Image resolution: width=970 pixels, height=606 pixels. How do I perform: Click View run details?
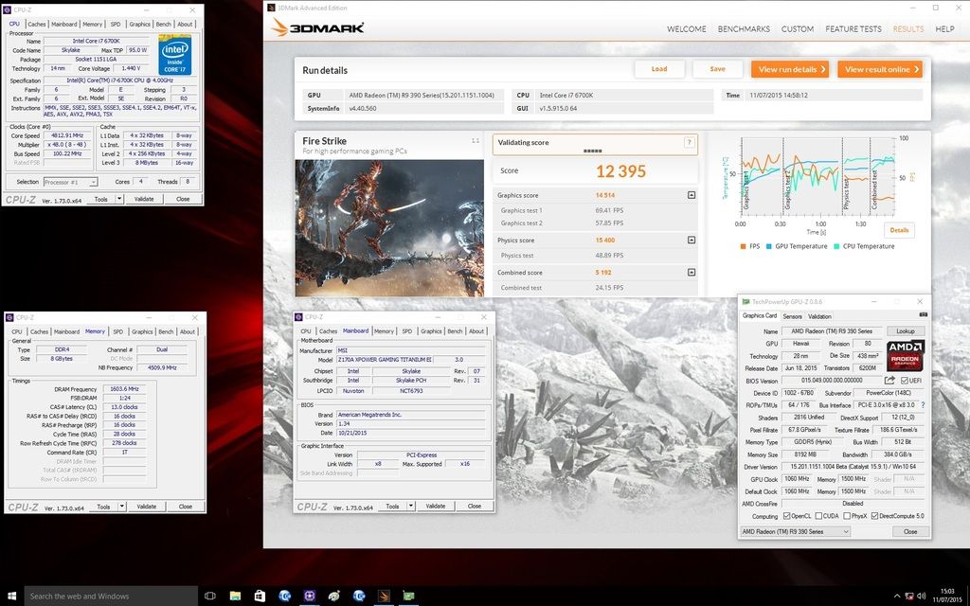pos(790,69)
